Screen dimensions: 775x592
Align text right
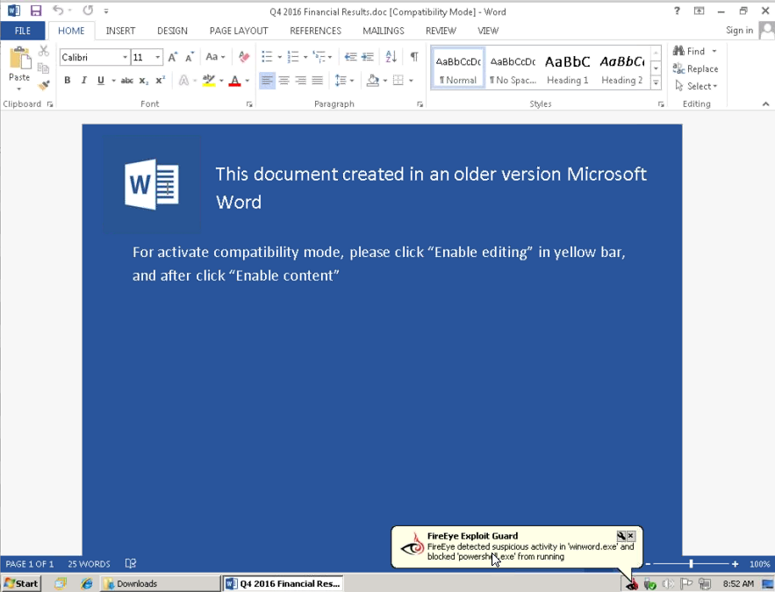[300, 80]
